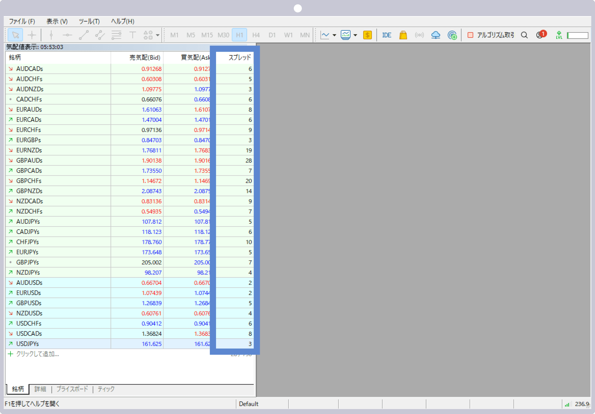This screenshot has width=595, height=414.
Task: Click the green LVL icon
Action: pyautogui.click(x=559, y=35)
